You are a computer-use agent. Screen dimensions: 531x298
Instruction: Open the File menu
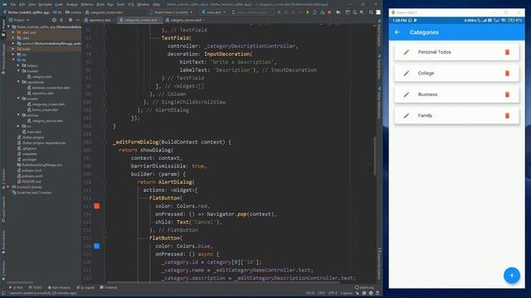coord(13,4)
